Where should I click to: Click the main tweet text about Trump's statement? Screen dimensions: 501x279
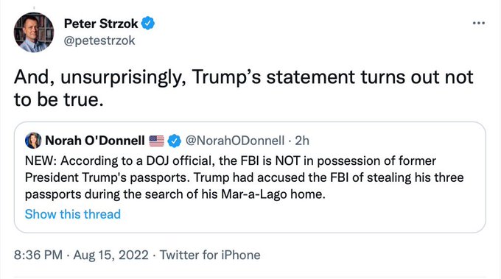point(243,88)
